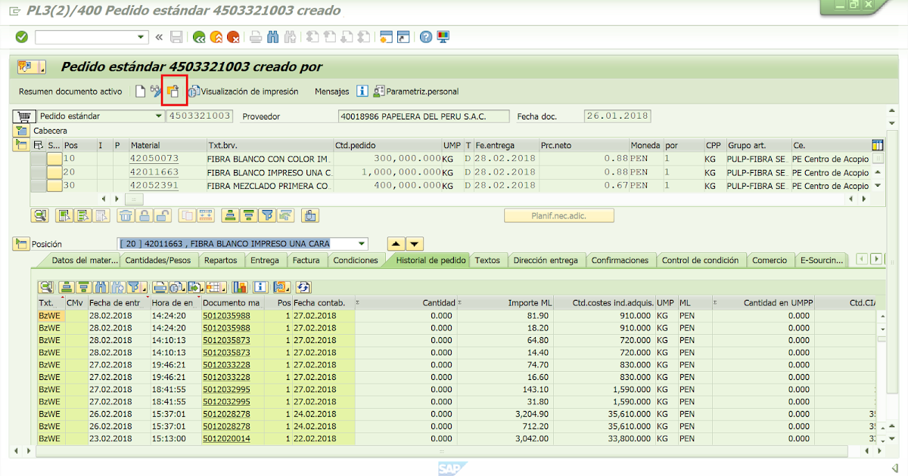
Task: Switch to the Control de condición tab
Action: point(700,260)
